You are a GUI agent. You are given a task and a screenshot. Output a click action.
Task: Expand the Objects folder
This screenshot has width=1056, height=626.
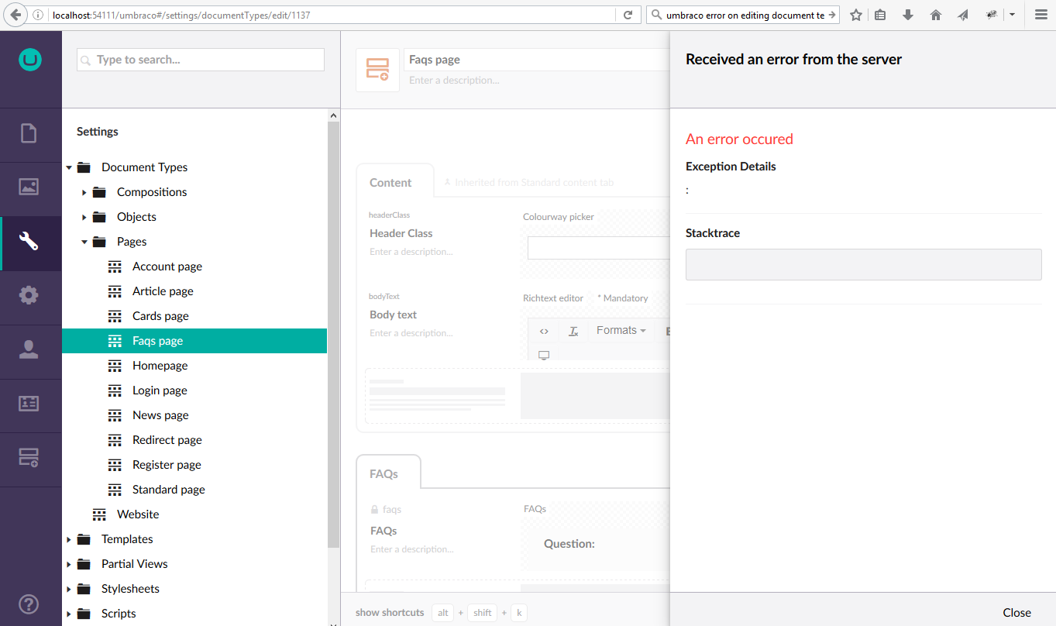click(x=84, y=217)
